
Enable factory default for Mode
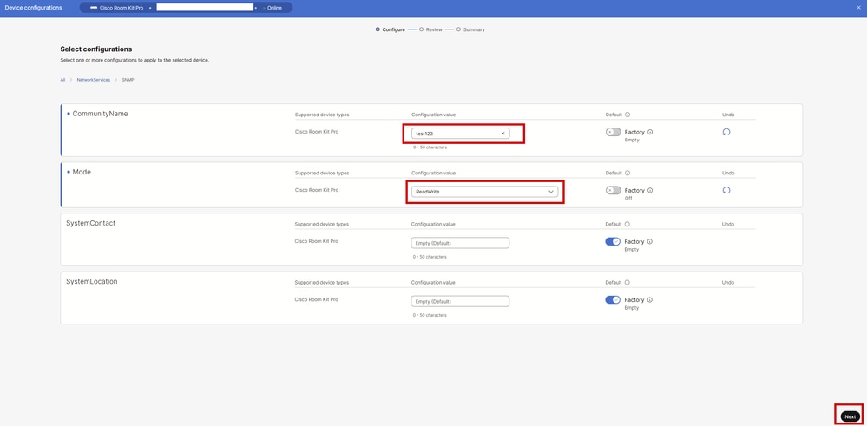[613, 190]
